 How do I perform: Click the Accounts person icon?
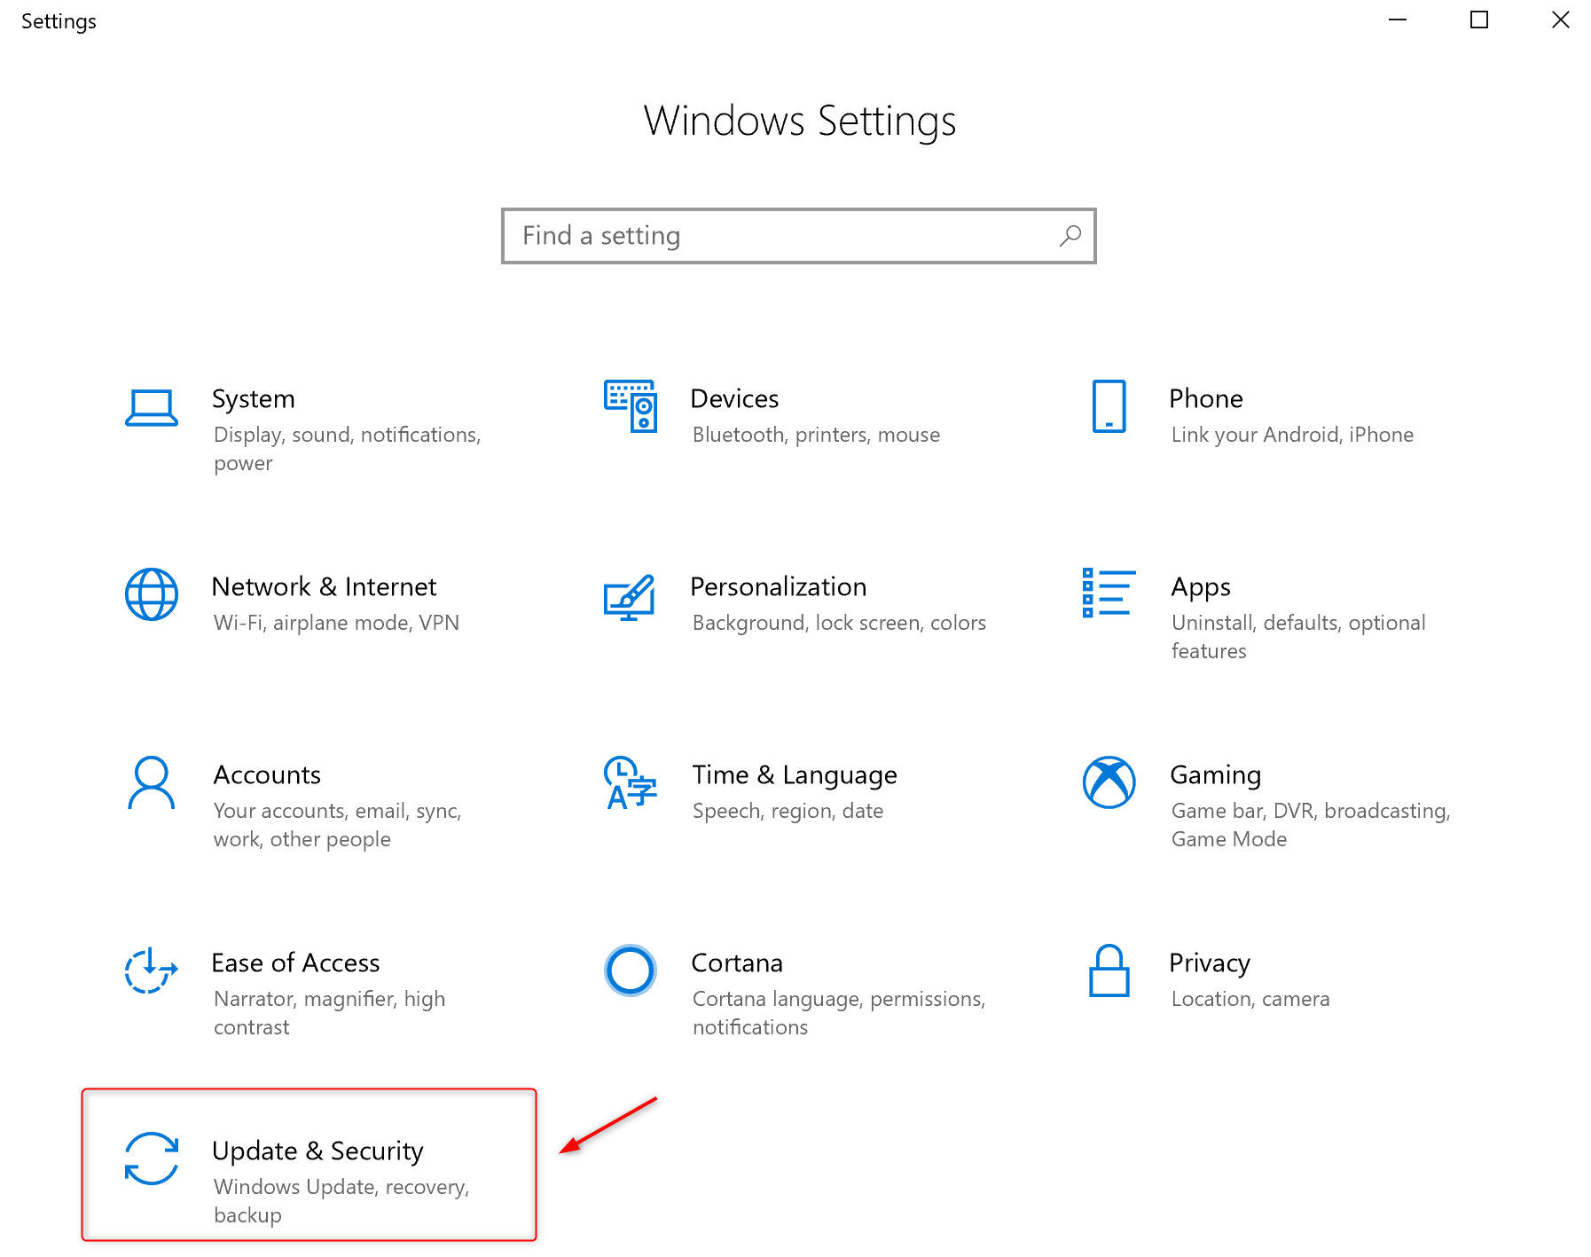(151, 782)
